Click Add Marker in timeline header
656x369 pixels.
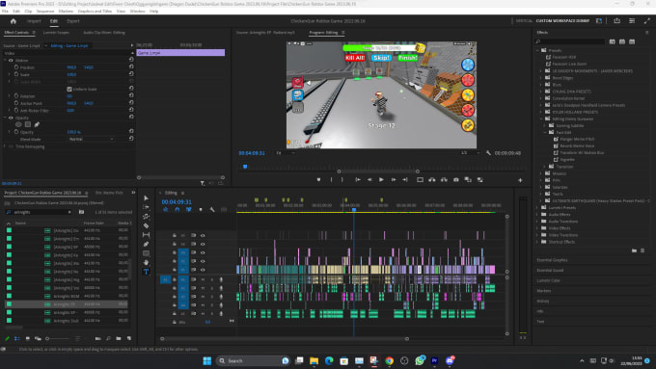[x=201, y=209]
